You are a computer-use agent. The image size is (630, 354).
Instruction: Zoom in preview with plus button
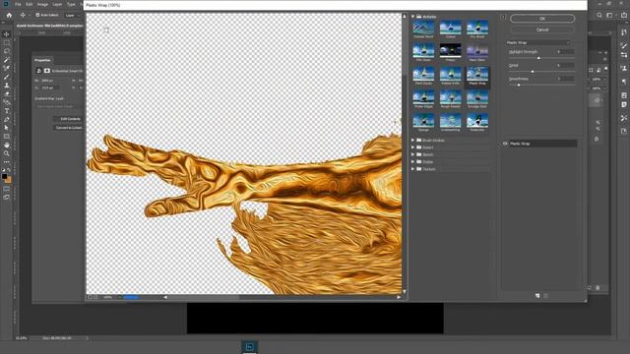(95, 297)
